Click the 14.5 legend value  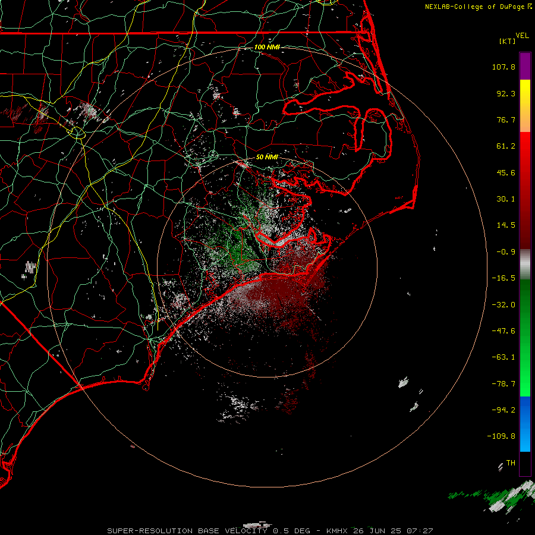(x=506, y=225)
